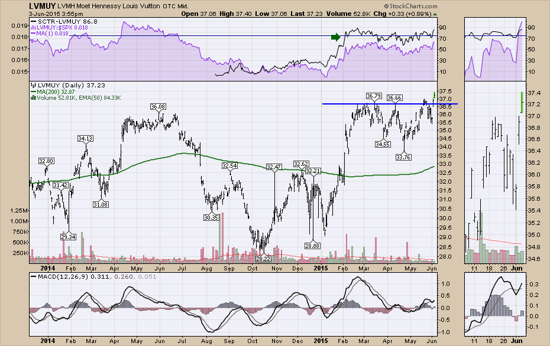Click the 33.76 price label

(403, 157)
